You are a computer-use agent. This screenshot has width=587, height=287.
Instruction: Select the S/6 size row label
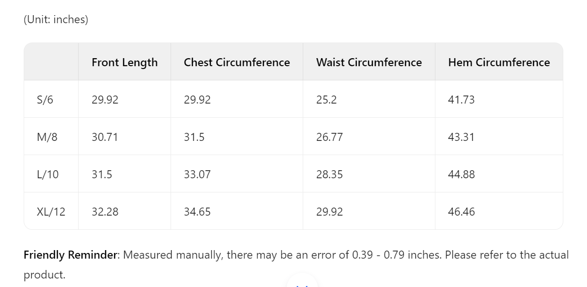45,100
